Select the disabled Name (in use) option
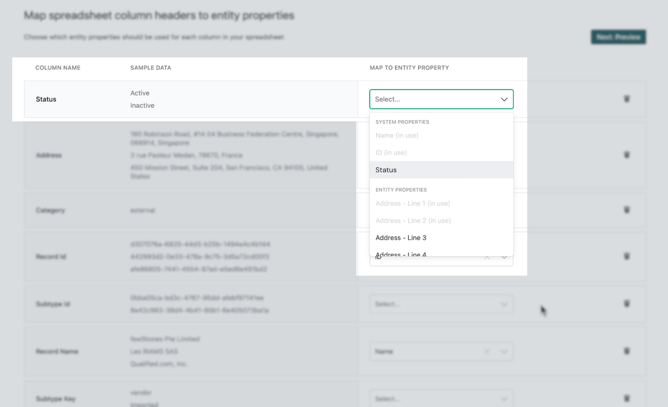 [x=441, y=135]
